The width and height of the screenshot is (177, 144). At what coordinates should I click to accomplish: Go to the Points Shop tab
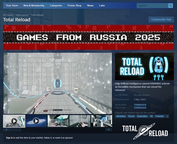(x=75, y=6)
